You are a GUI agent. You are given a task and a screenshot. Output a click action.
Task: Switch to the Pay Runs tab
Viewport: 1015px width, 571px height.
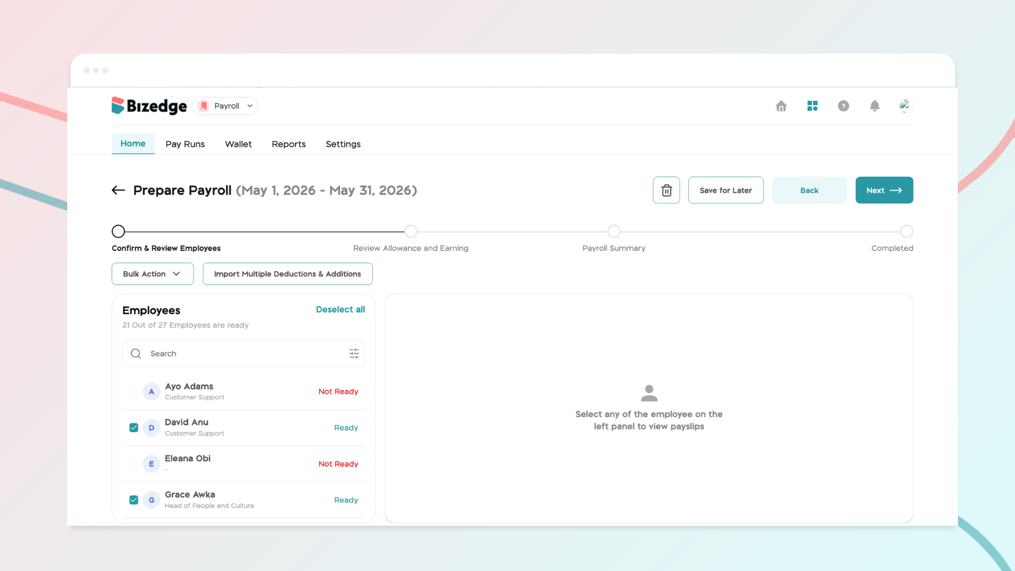pos(185,144)
